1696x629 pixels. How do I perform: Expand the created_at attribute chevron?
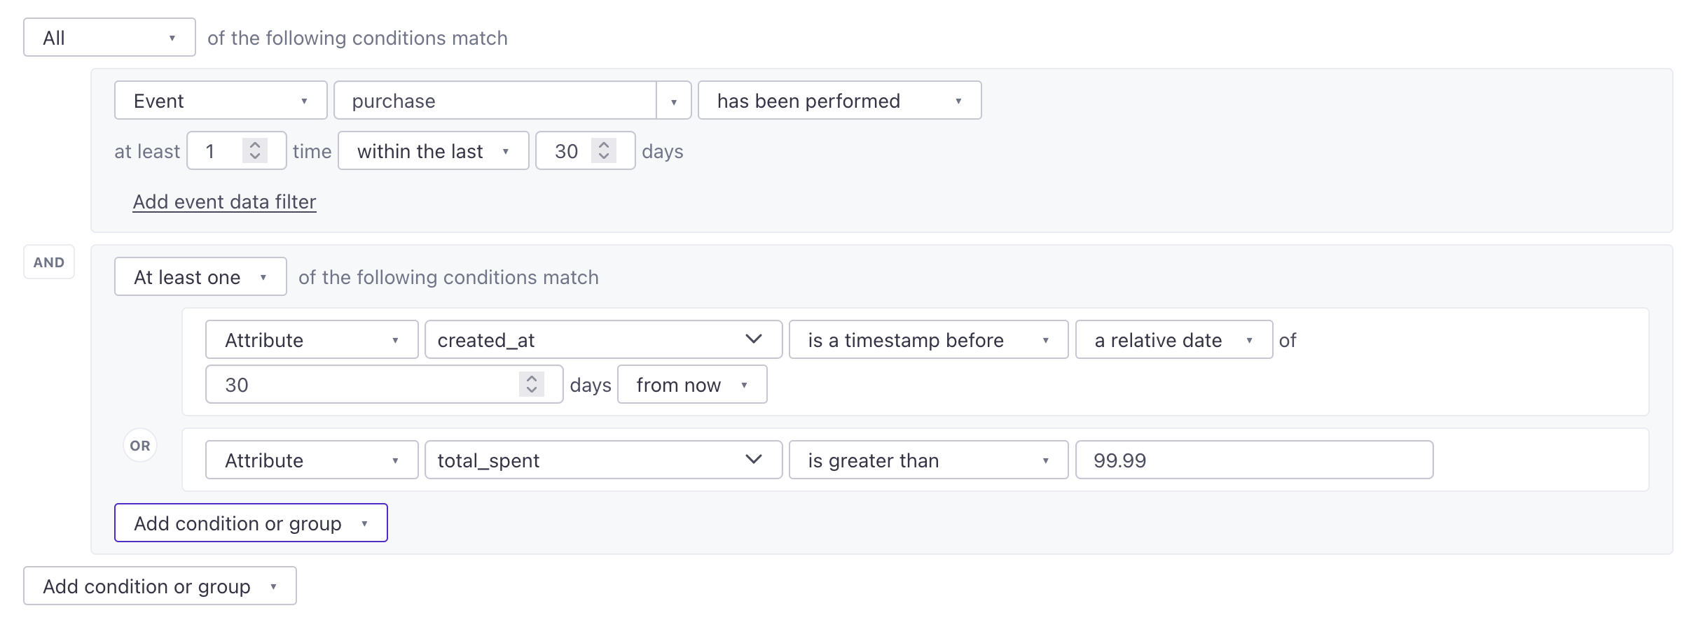point(754,339)
